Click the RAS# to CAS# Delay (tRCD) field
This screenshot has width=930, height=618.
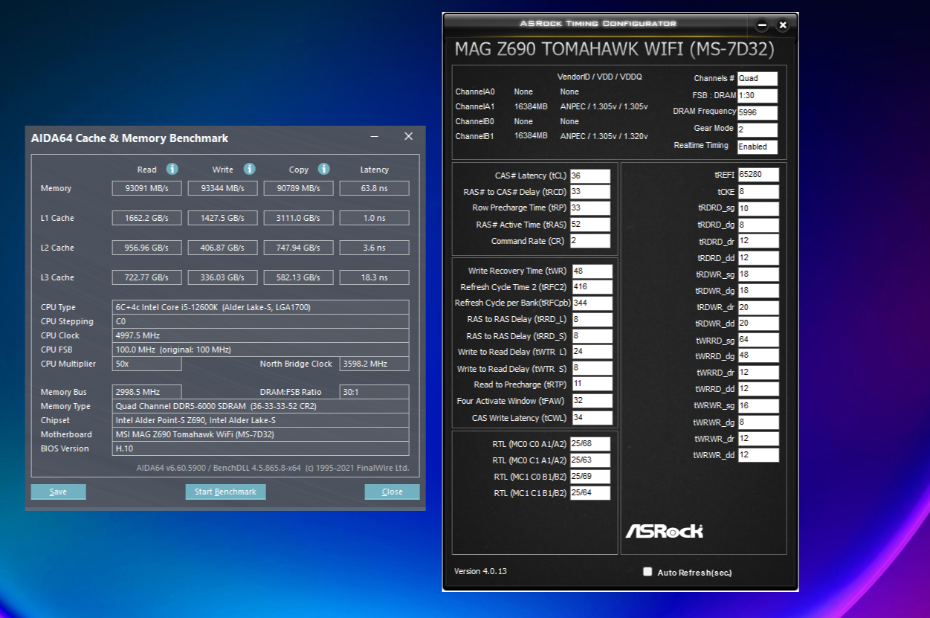[590, 192]
